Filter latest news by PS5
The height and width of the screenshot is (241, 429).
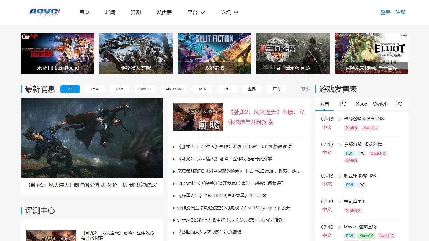click(x=119, y=89)
